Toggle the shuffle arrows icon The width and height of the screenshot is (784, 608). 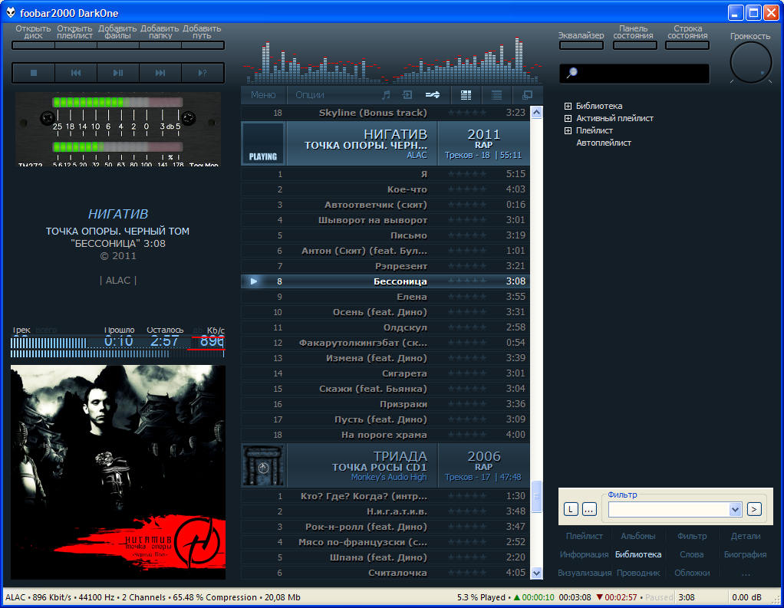pos(433,94)
